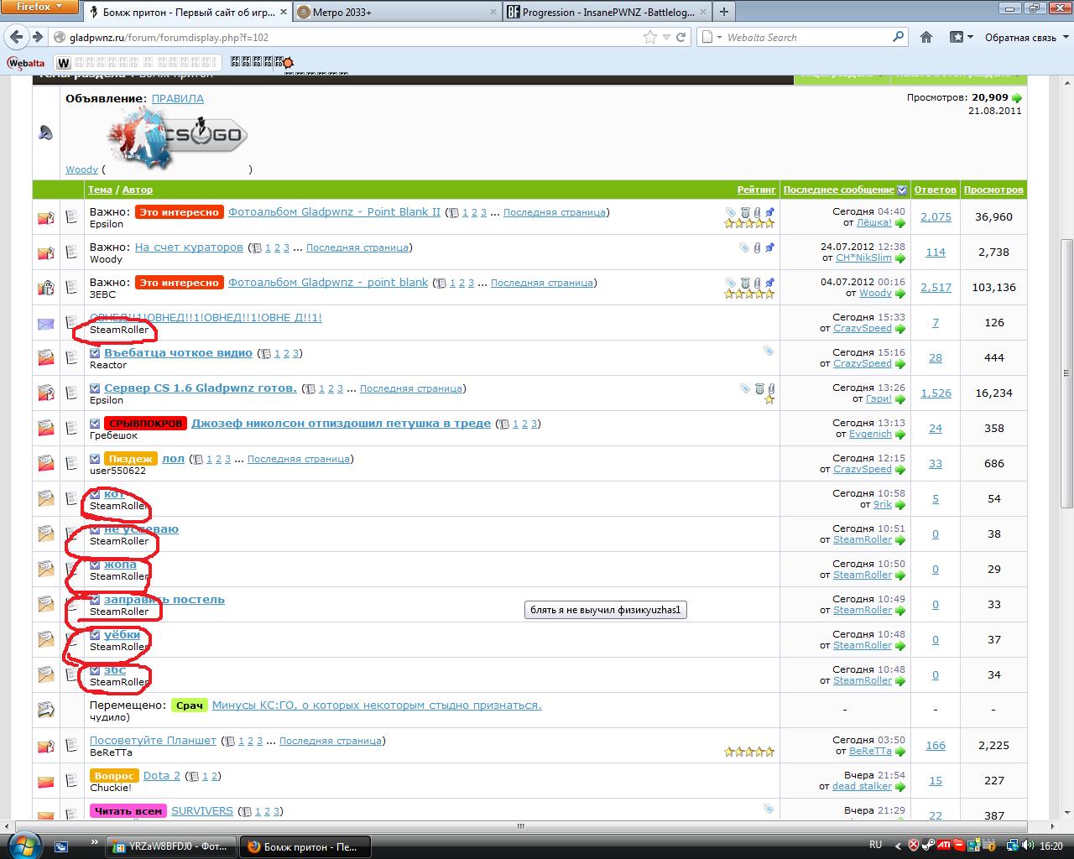Go to last post by Лёшка! arrow
The image size is (1074, 859).
pos(900,223)
